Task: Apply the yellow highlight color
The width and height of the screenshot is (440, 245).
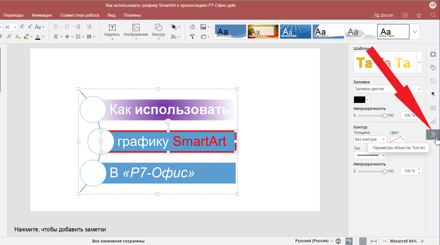Action: pos(26,37)
